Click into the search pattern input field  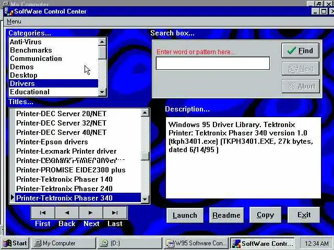tap(213, 63)
